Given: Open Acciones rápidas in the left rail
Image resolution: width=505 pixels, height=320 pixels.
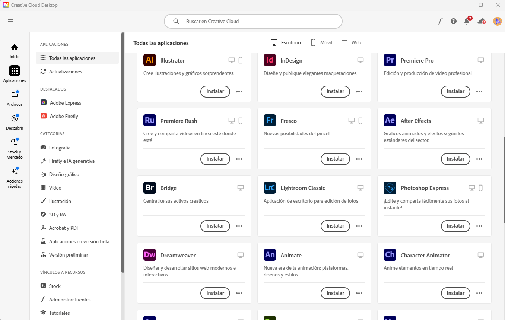Looking at the screenshot, I should coord(15,178).
